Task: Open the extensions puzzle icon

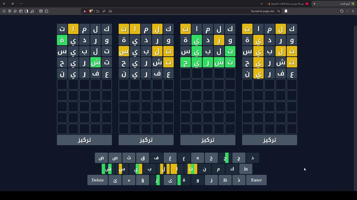Action: pyautogui.click(x=47, y=11)
